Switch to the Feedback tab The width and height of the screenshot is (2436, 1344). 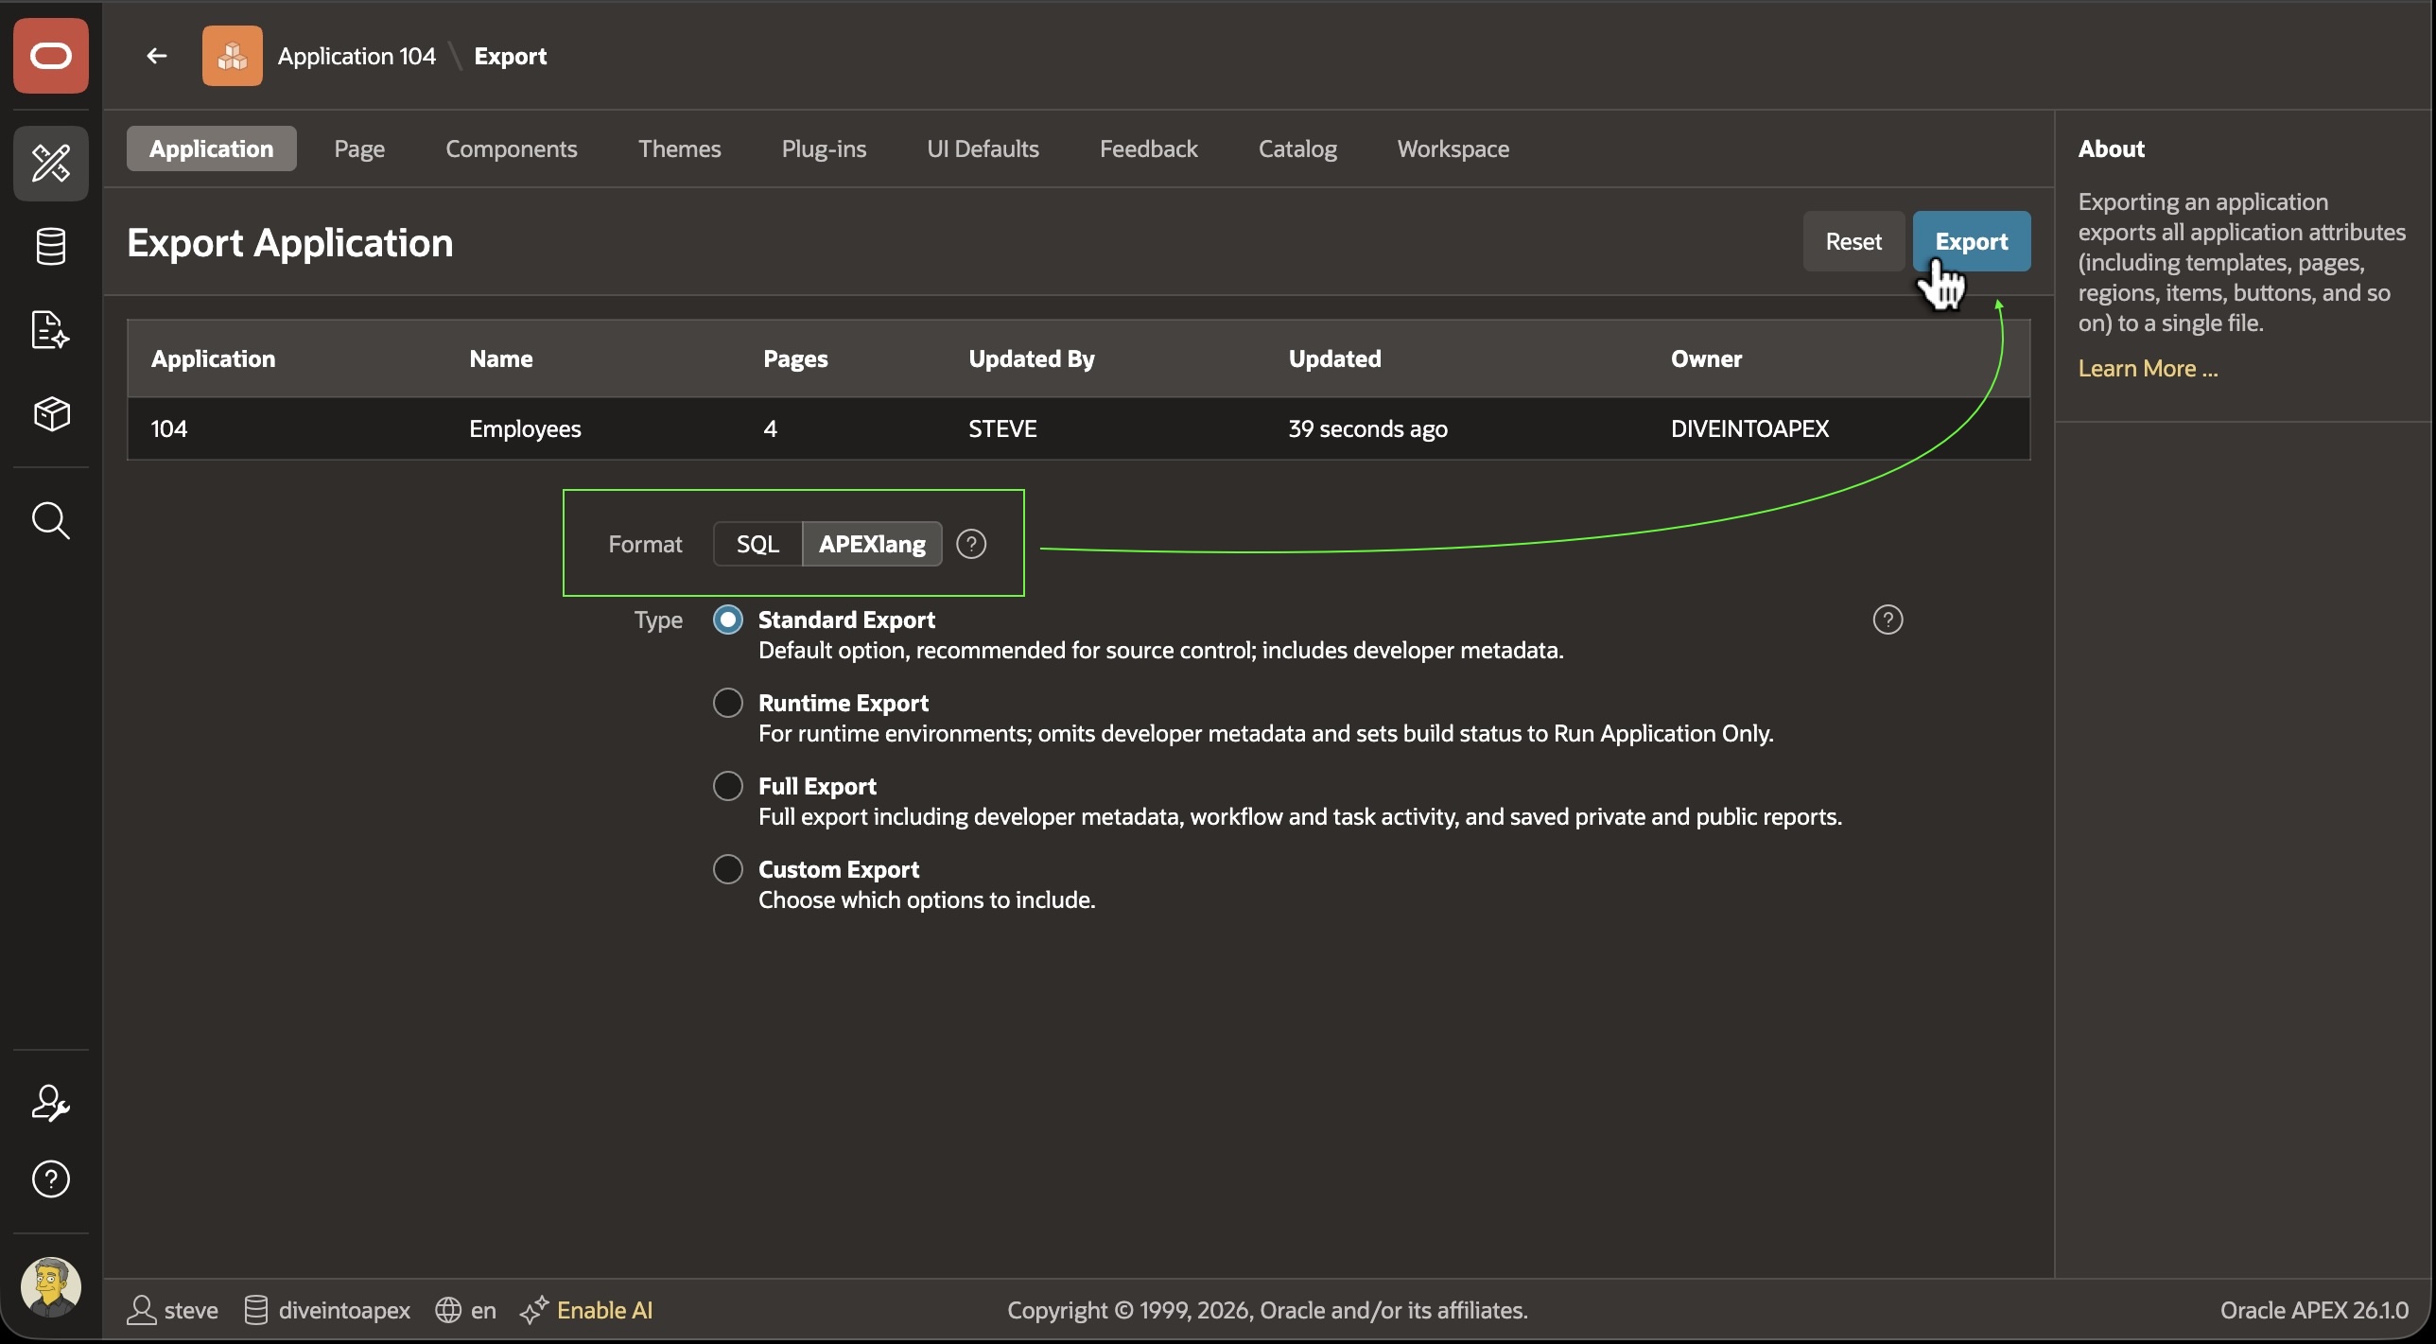(x=1148, y=148)
